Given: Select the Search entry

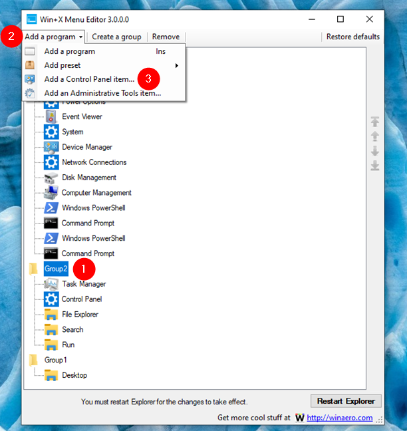Looking at the screenshot, I should pyautogui.click(x=72, y=330).
